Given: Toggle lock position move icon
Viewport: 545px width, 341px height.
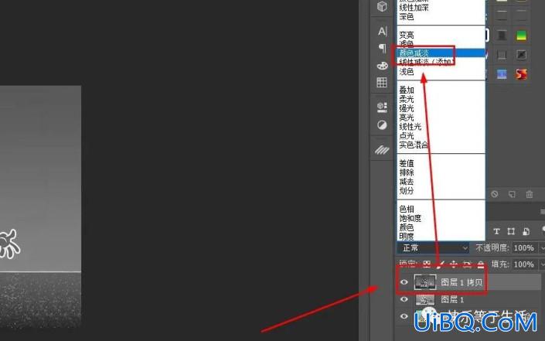Looking at the screenshot, I should [454, 264].
